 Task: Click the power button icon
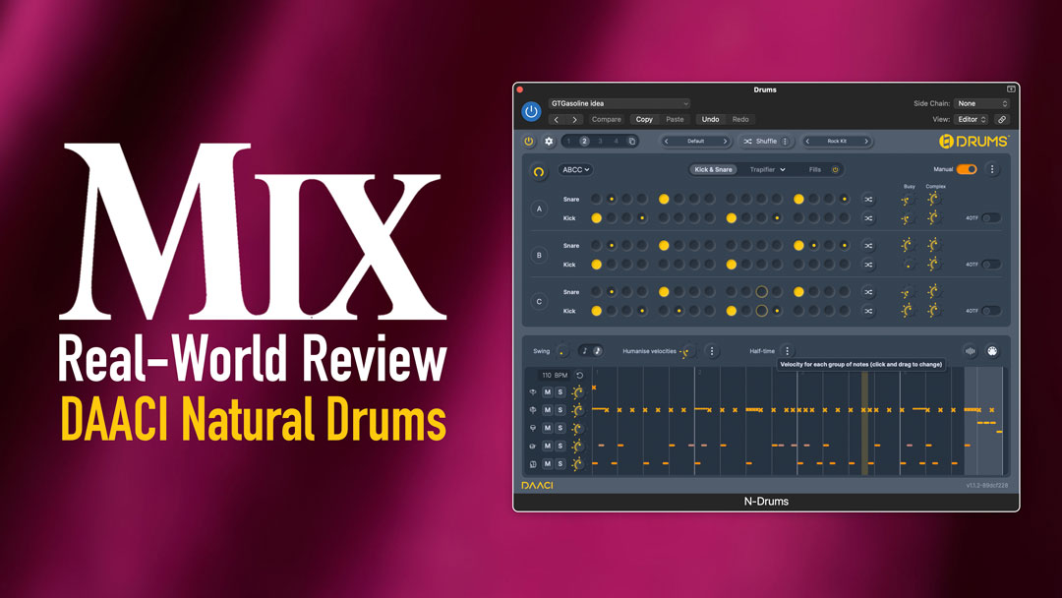pos(531,111)
